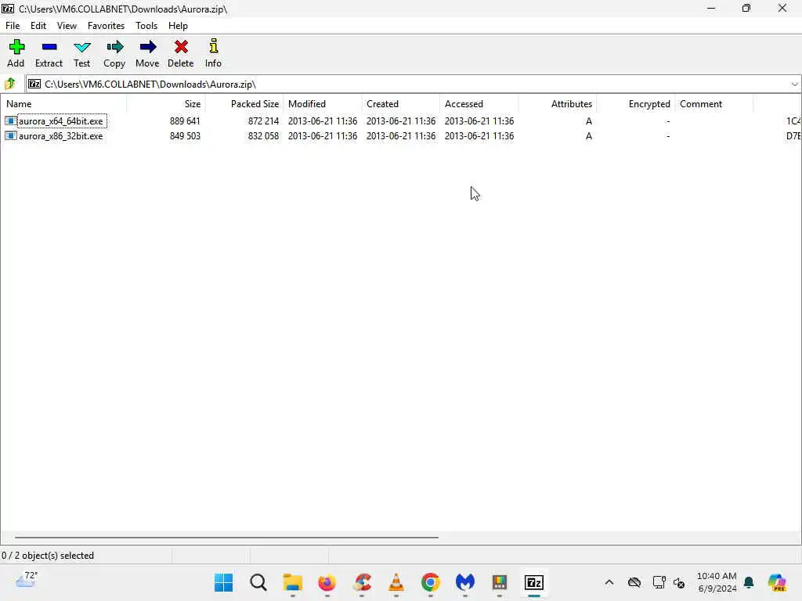The width and height of the screenshot is (802, 601).
Task: Click the volume muted tray icon
Action: (679, 582)
